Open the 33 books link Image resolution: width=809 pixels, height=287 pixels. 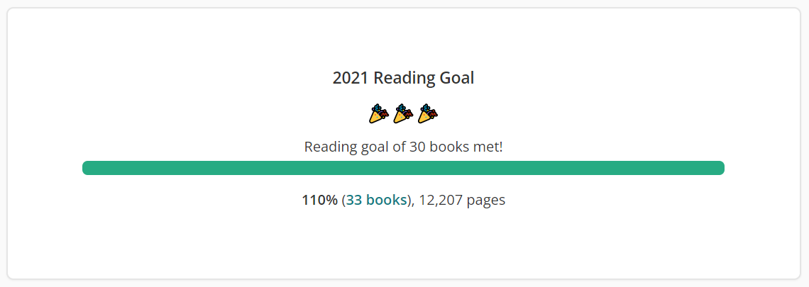tap(377, 200)
